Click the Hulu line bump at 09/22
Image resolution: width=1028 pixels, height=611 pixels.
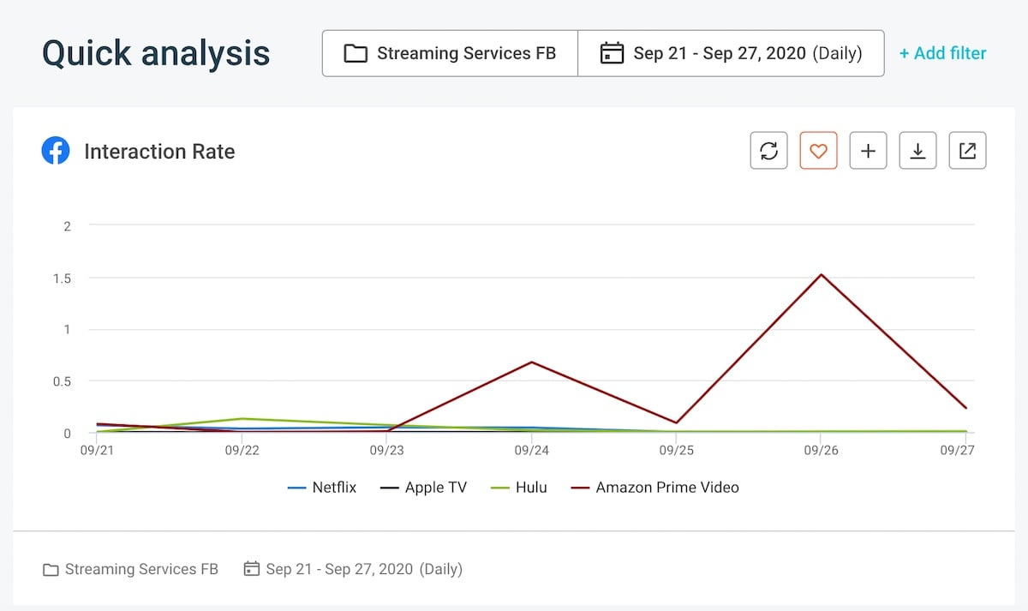coord(242,419)
